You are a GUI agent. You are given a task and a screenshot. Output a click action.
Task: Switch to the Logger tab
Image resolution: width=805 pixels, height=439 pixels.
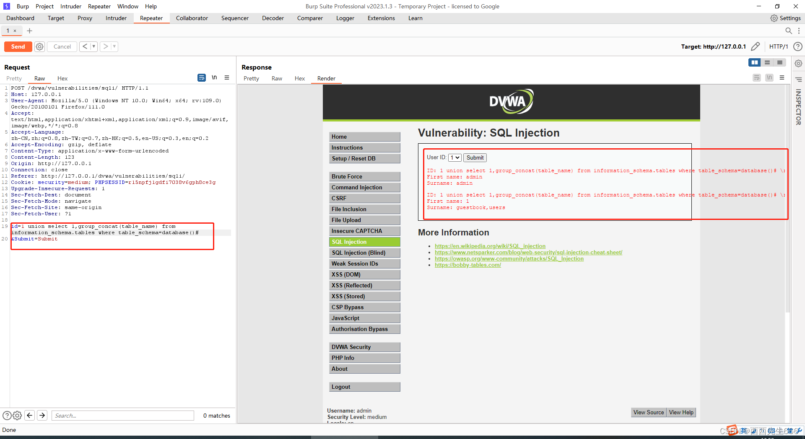345,18
